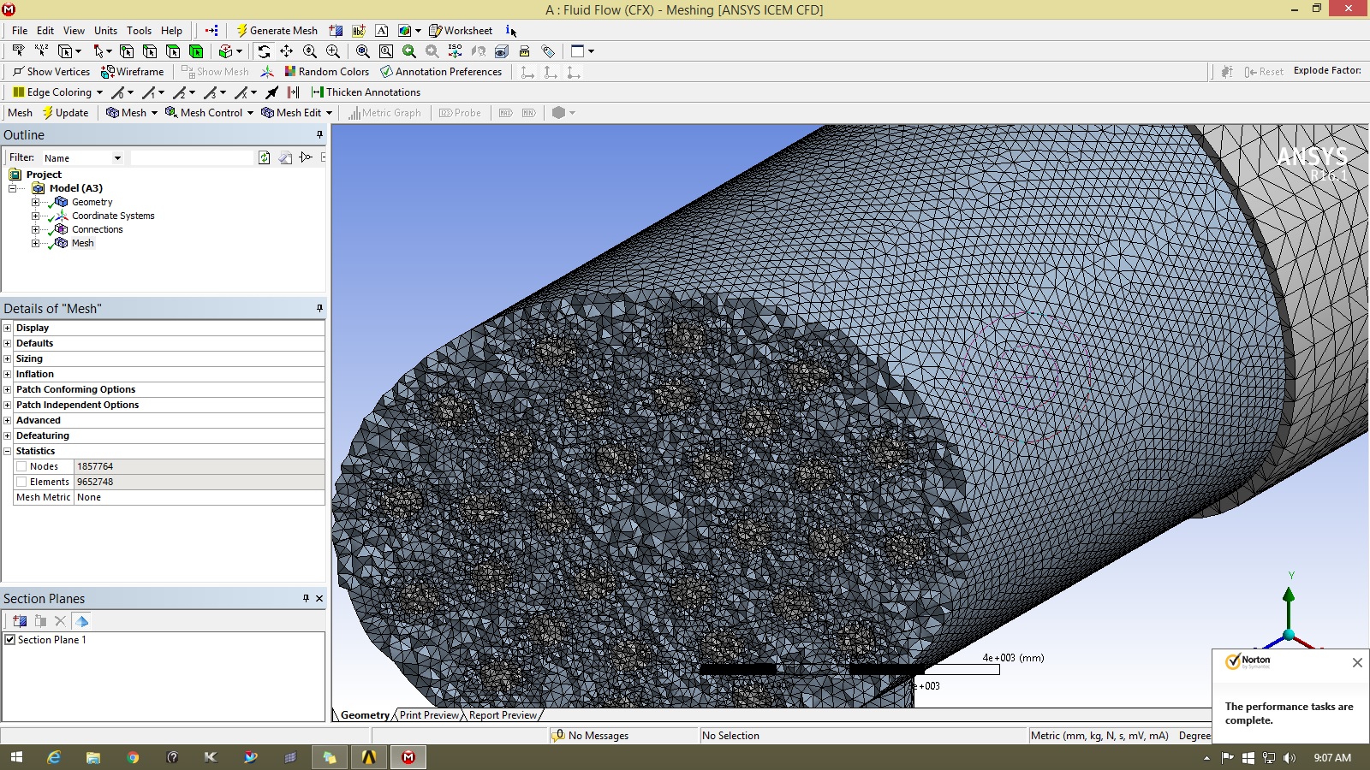Click the New Comment text icon
Viewport: 1370px width, 770px height.
(x=382, y=31)
